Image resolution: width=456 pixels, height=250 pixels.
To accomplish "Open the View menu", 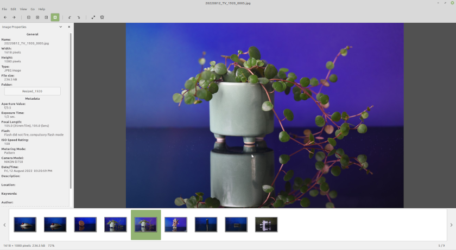I will [23, 9].
